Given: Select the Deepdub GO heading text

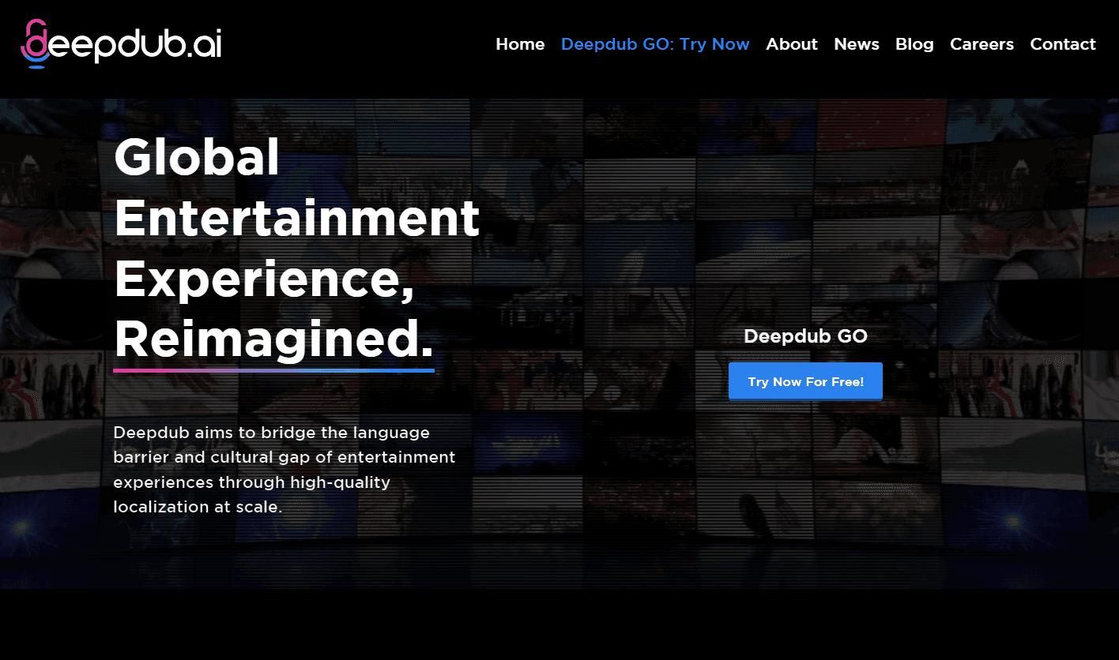Looking at the screenshot, I should point(805,336).
